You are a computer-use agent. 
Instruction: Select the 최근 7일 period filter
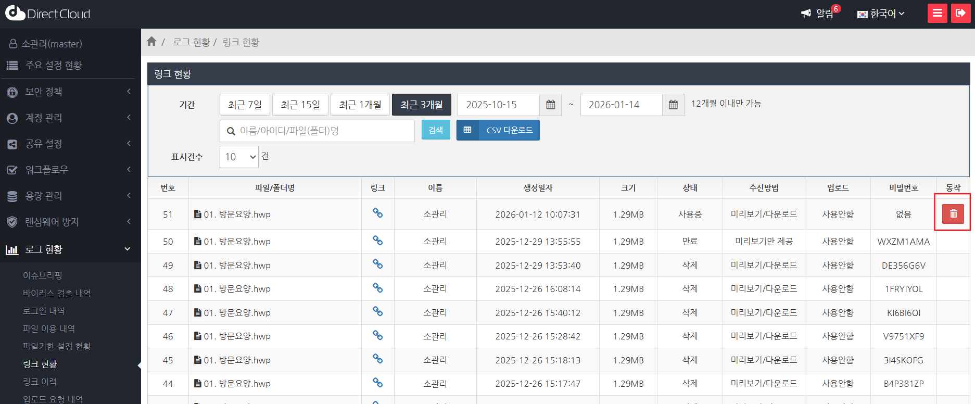[245, 105]
